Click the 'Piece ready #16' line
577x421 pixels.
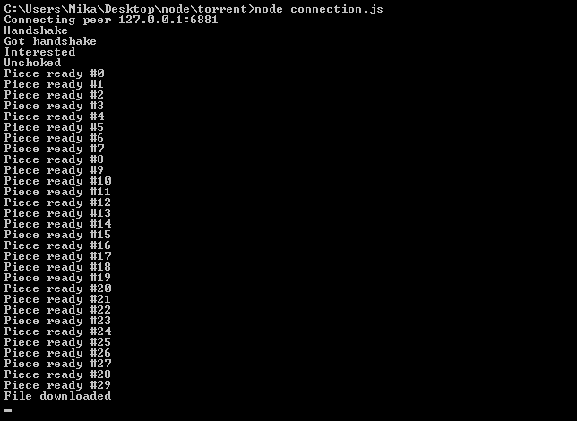click(57, 245)
